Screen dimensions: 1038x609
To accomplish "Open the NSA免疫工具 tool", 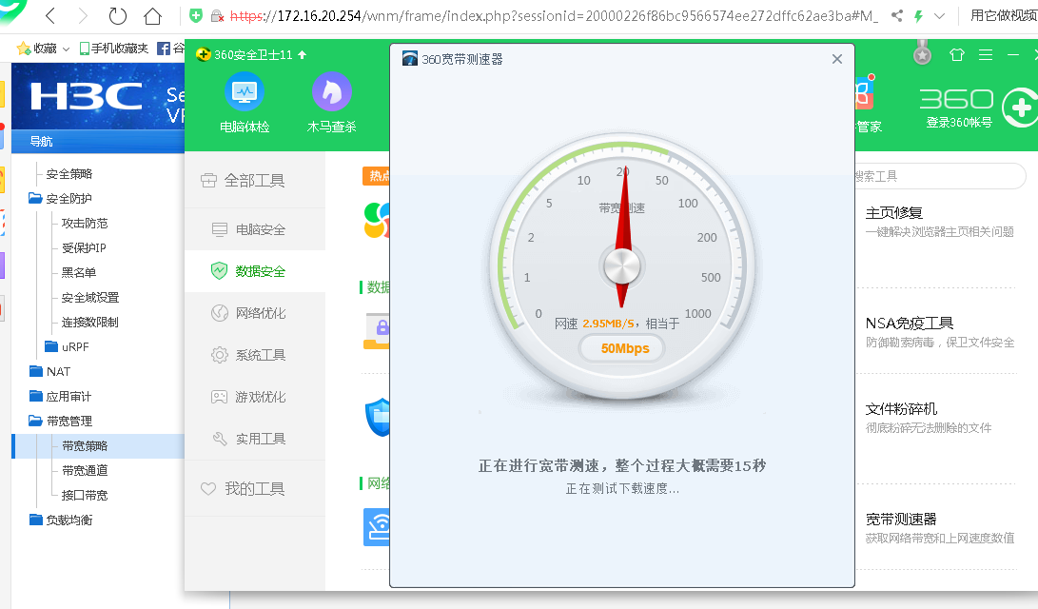I will (910, 323).
